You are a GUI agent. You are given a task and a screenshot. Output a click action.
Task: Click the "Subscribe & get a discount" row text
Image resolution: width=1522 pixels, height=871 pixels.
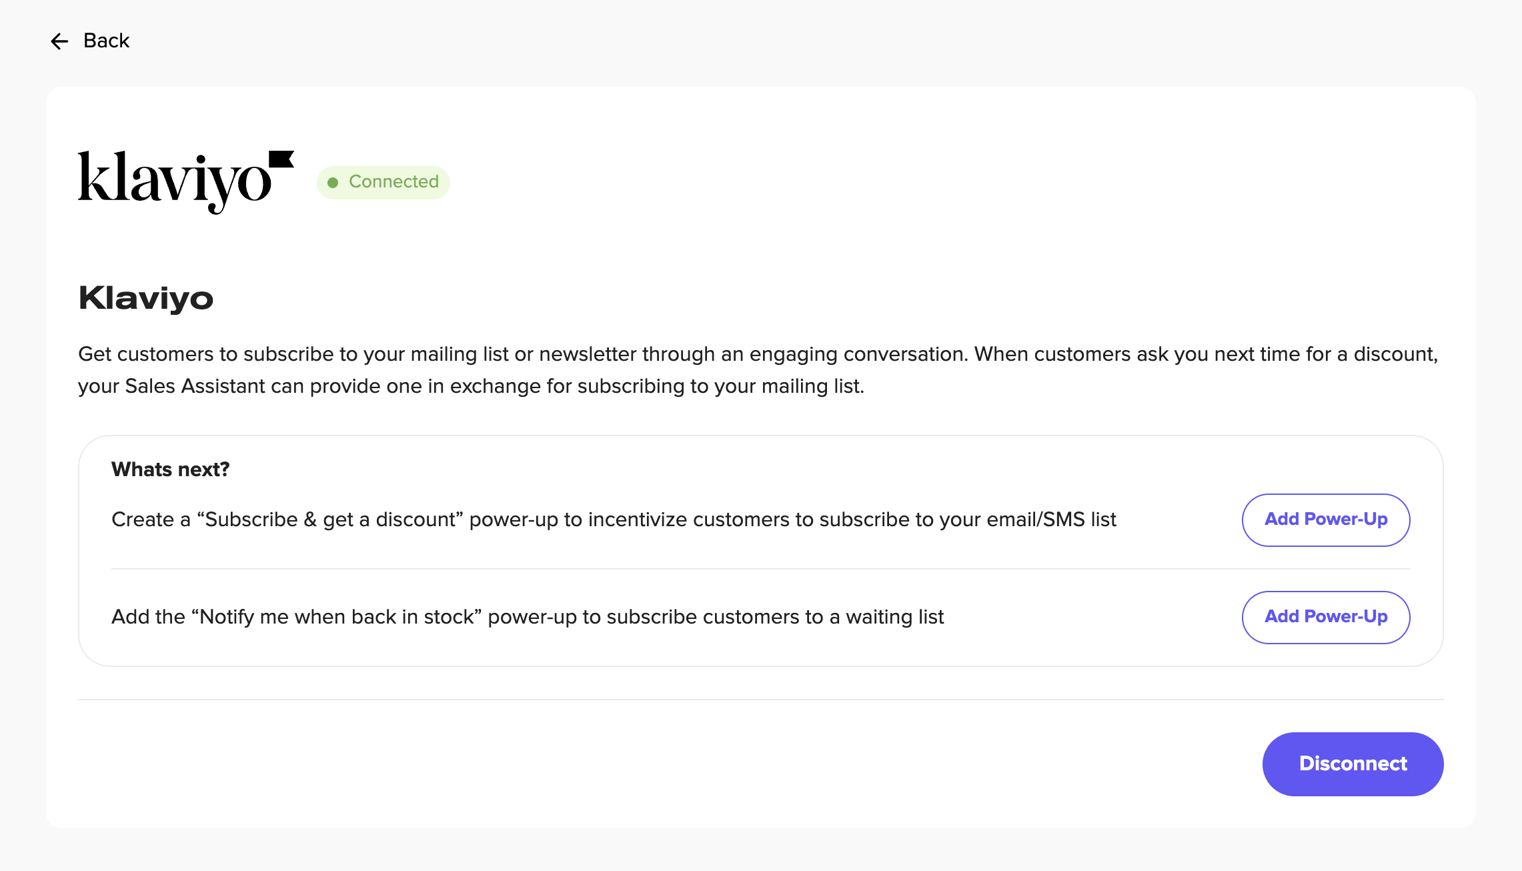coord(614,520)
